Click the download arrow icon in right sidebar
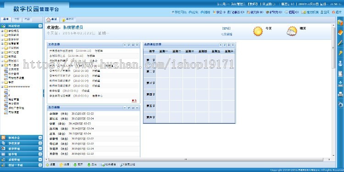Image resolution: width=344 pixels, height=172 pixels. click(x=340, y=84)
